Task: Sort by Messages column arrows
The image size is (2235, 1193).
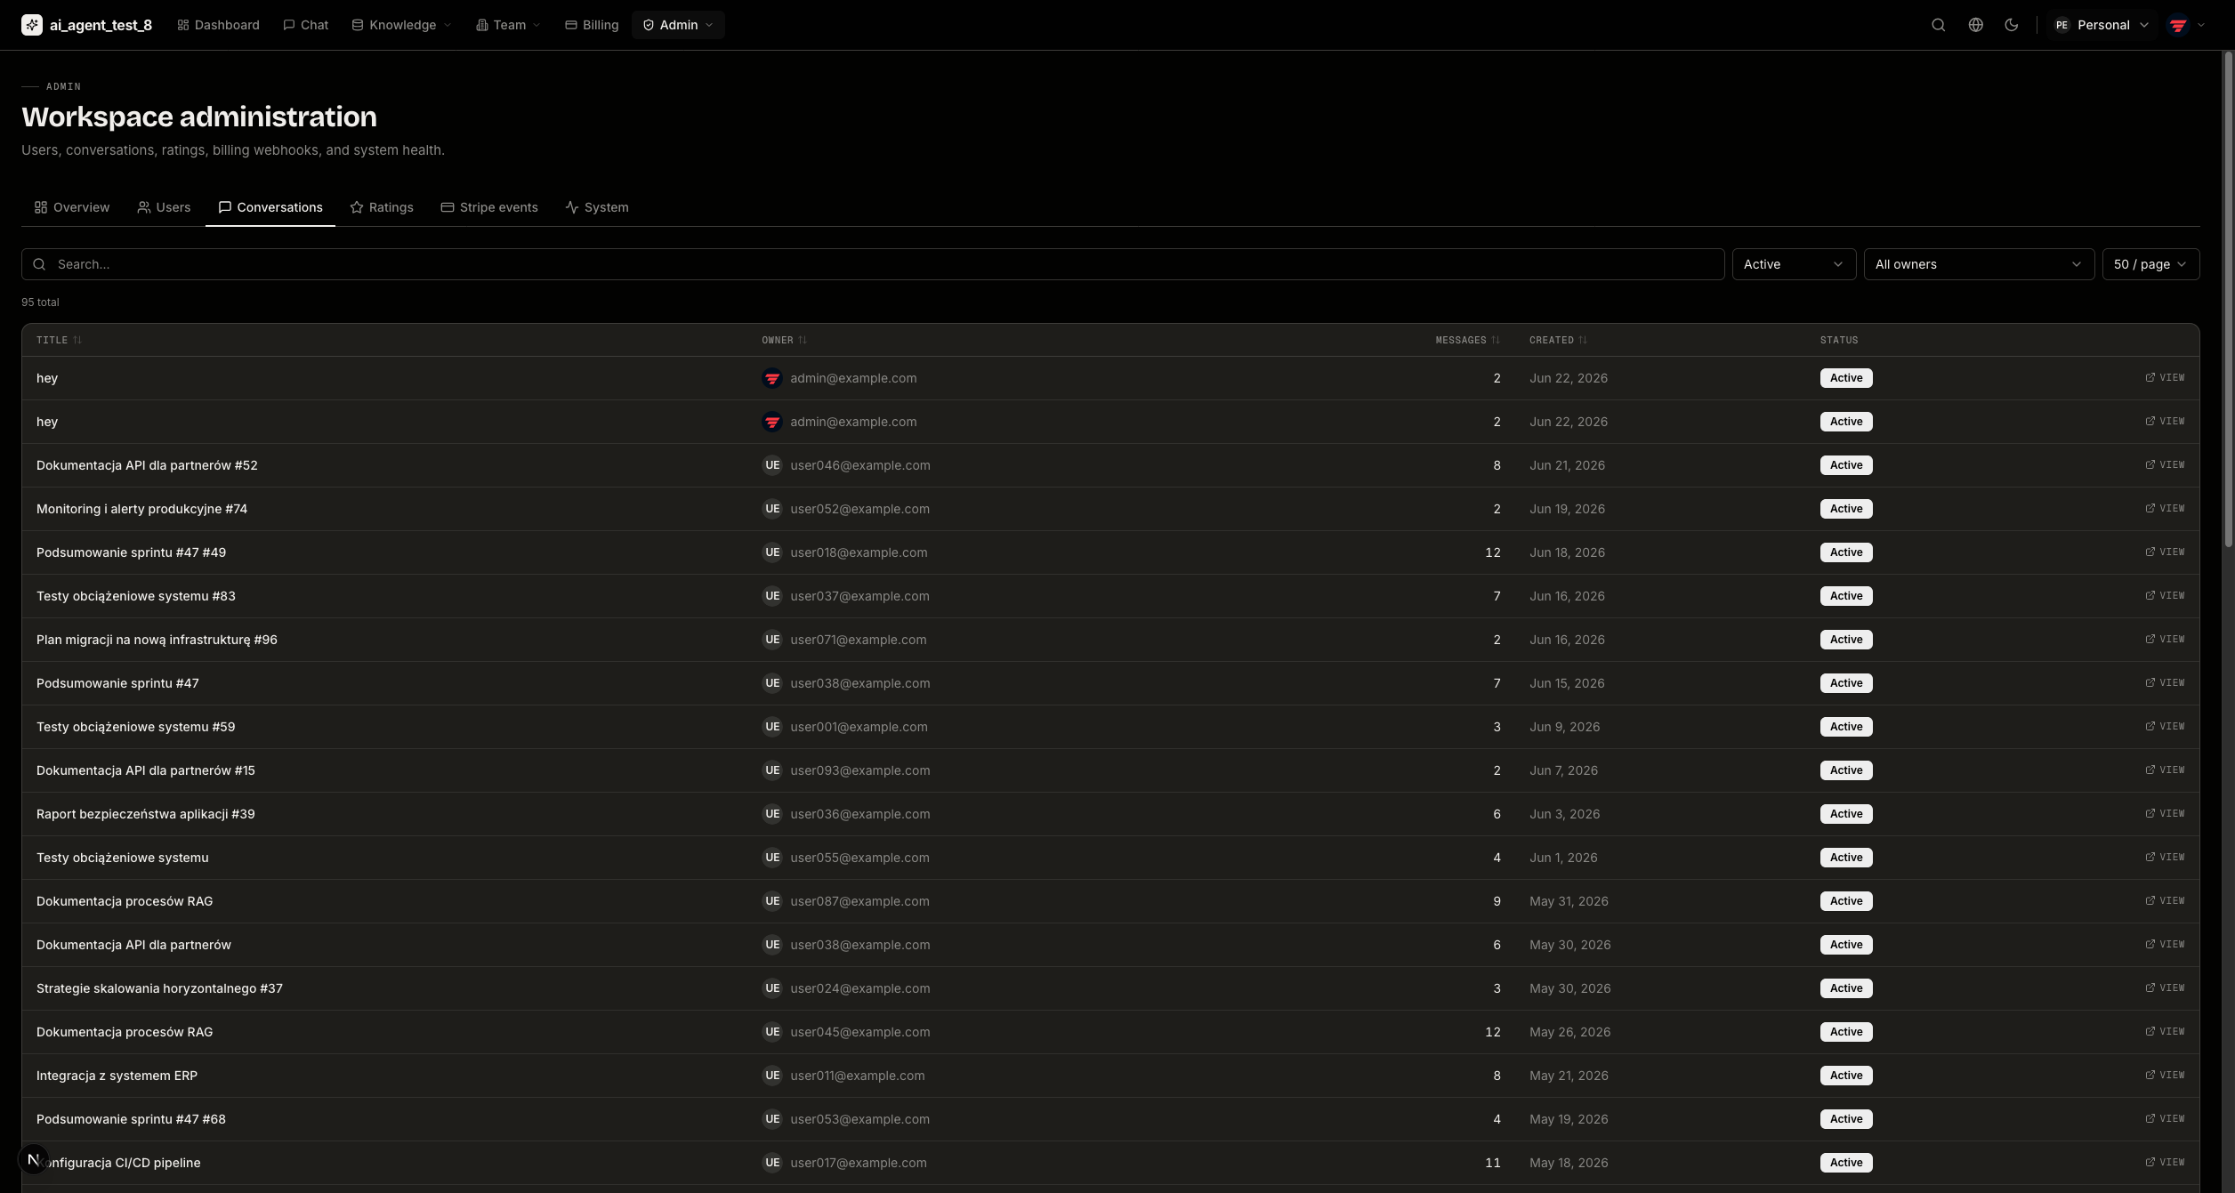Action: point(1496,340)
